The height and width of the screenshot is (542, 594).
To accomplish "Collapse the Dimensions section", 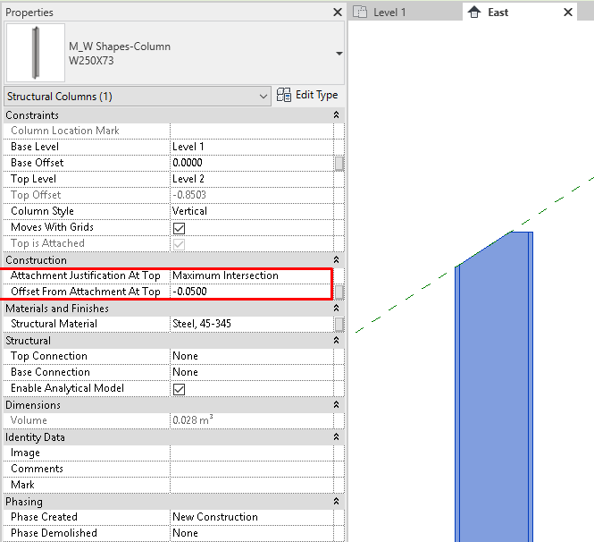I will point(336,404).
